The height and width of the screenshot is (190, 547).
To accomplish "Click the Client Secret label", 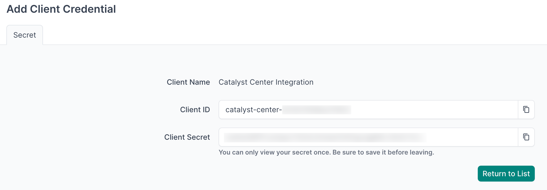I will point(187,137).
